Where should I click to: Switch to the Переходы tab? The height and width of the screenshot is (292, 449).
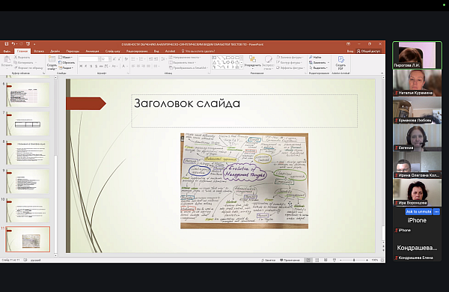click(x=73, y=51)
